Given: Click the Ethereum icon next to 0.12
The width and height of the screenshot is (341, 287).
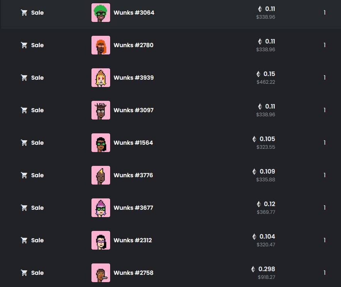Looking at the screenshot, I should coord(259,204).
